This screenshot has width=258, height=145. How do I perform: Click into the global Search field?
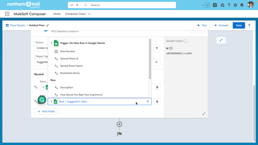128,5
